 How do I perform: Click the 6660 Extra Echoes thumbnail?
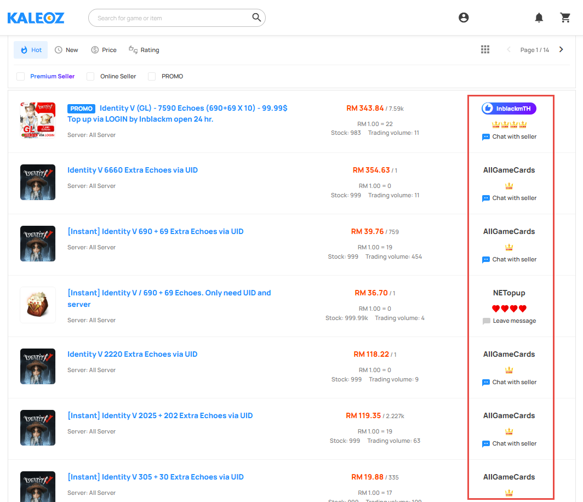38,182
